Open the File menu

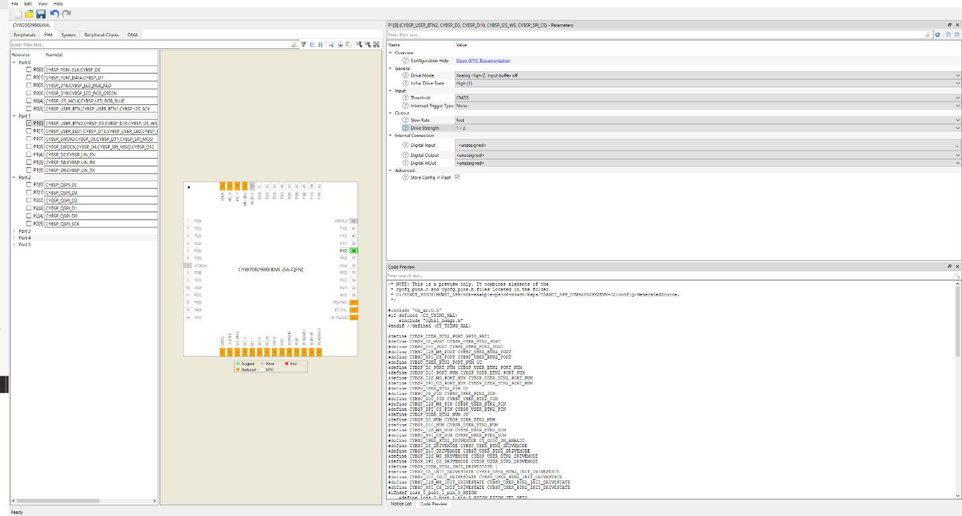tap(15, 3)
